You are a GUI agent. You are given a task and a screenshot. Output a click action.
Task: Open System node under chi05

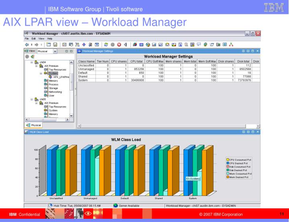point(53,111)
